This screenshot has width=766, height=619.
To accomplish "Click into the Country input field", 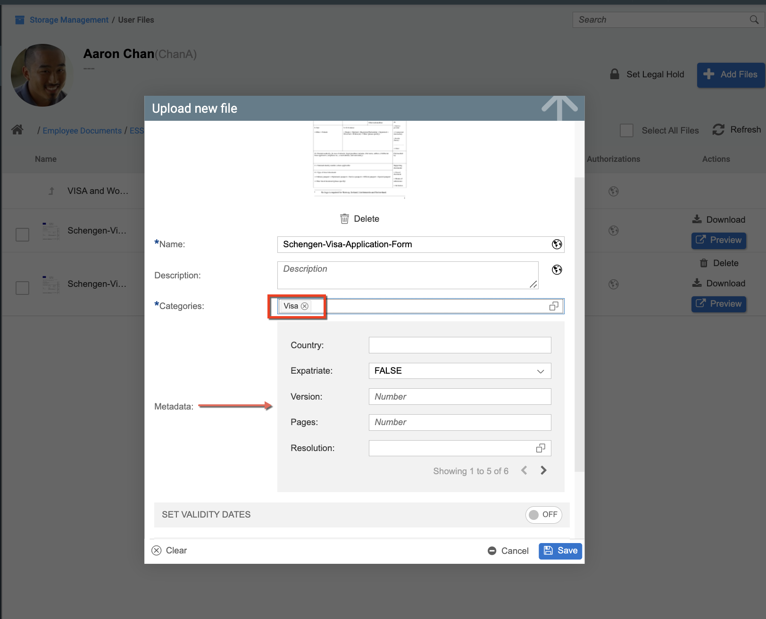I will 459,345.
